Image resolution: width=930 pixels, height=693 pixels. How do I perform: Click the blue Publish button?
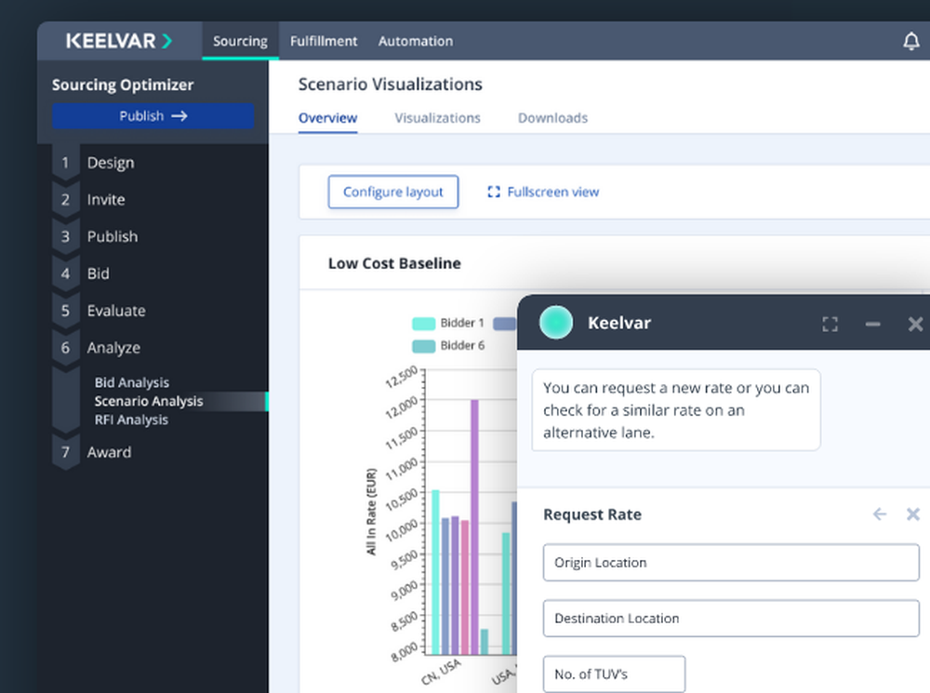pyautogui.click(x=153, y=115)
